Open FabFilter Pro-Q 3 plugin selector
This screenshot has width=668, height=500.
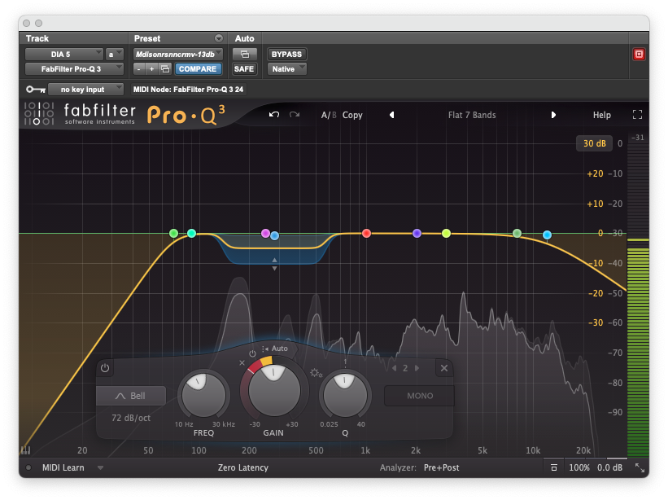(74, 68)
